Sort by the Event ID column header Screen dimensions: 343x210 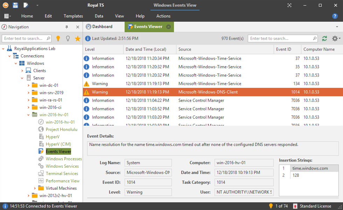pyautogui.click(x=287, y=49)
